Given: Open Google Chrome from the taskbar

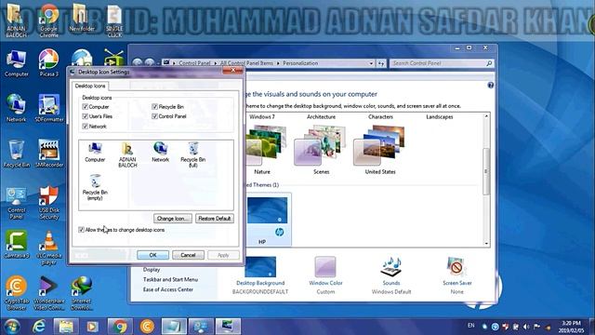Looking at the screenshot, I should point(120,327).
